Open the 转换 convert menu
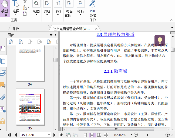 [x=80, y=8]
